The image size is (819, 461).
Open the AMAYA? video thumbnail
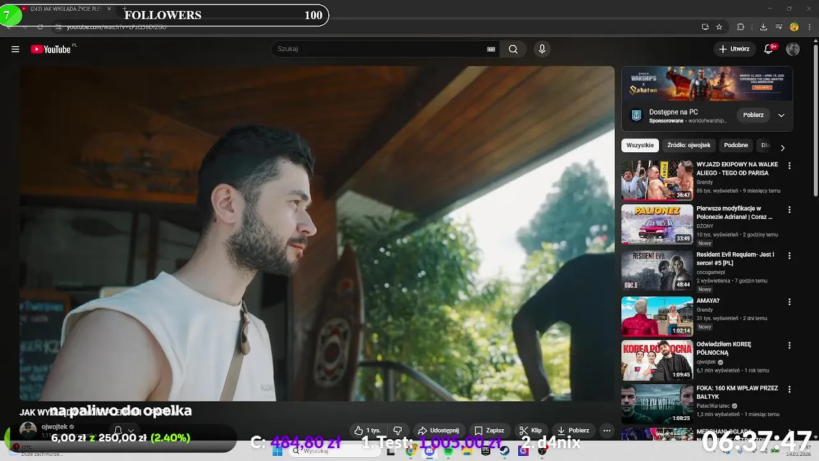[x=657, y=316]
